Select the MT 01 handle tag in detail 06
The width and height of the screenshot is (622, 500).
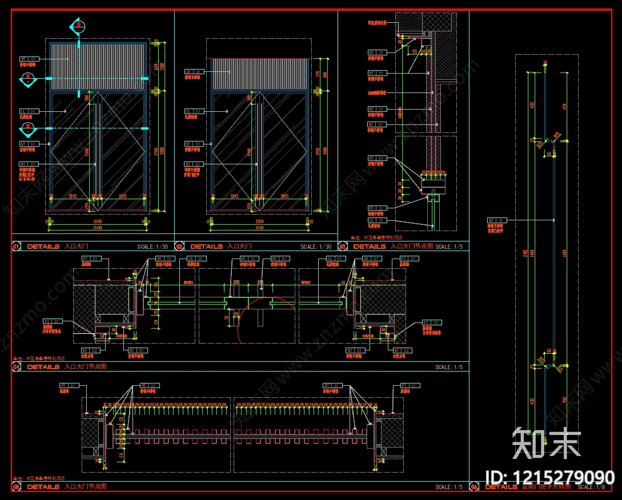[x=497, y=220]
